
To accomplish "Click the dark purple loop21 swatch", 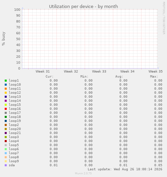I will coord(6,133).
